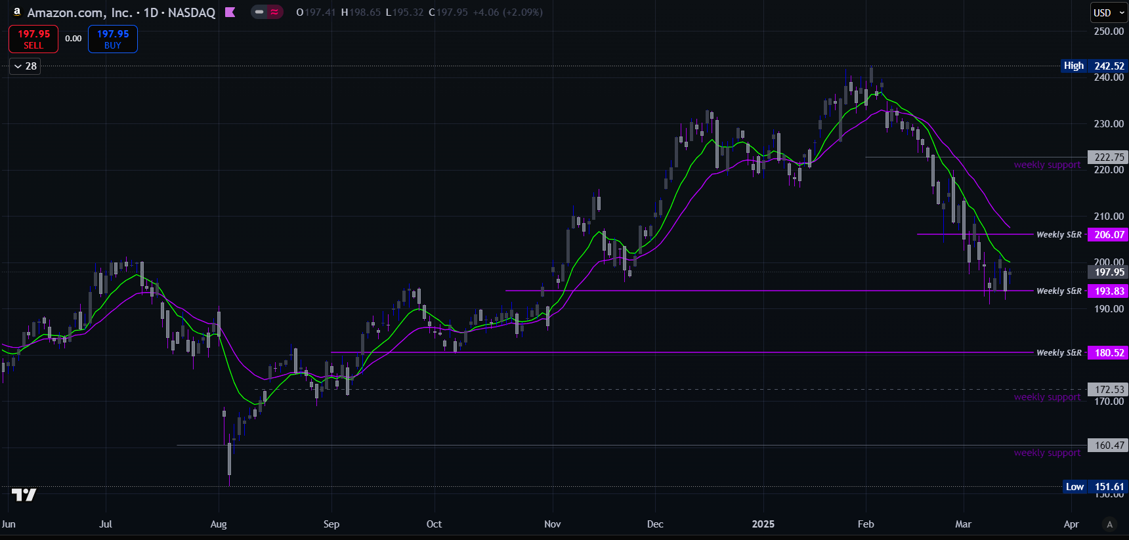
Task: Toggle the auto-scale 'A' button
Action: (1110, 524)
